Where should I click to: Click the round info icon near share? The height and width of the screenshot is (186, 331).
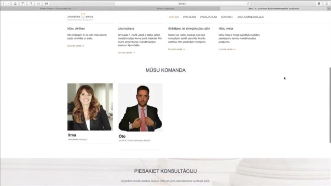pyautogui.click(x=319, y=4)
